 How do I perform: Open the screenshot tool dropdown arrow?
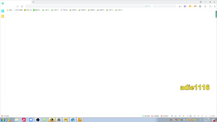[181, 6]
